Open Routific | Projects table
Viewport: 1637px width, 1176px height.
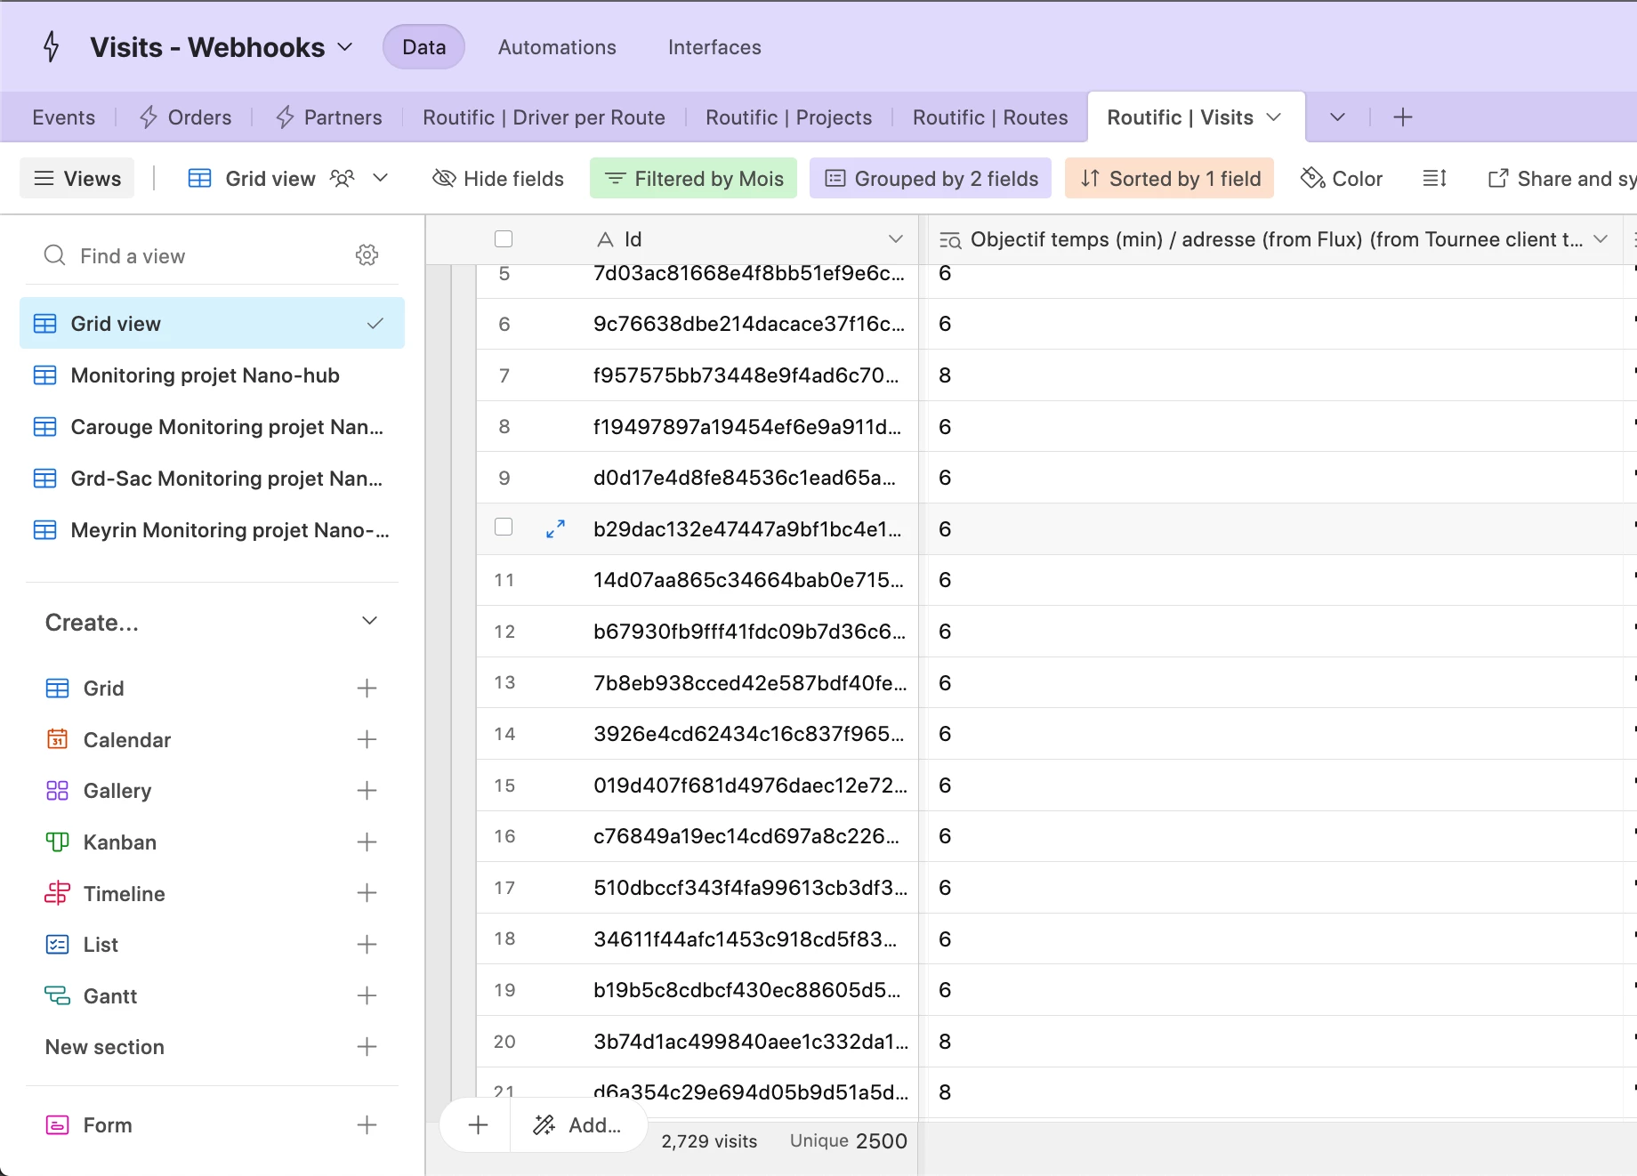(788, 117)
